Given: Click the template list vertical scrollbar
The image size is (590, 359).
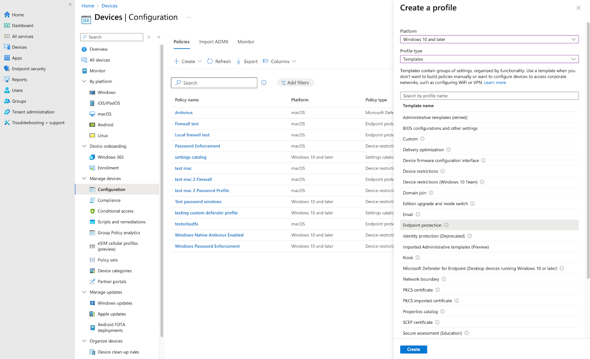Looking at the screenshot, I should [588, 150].
